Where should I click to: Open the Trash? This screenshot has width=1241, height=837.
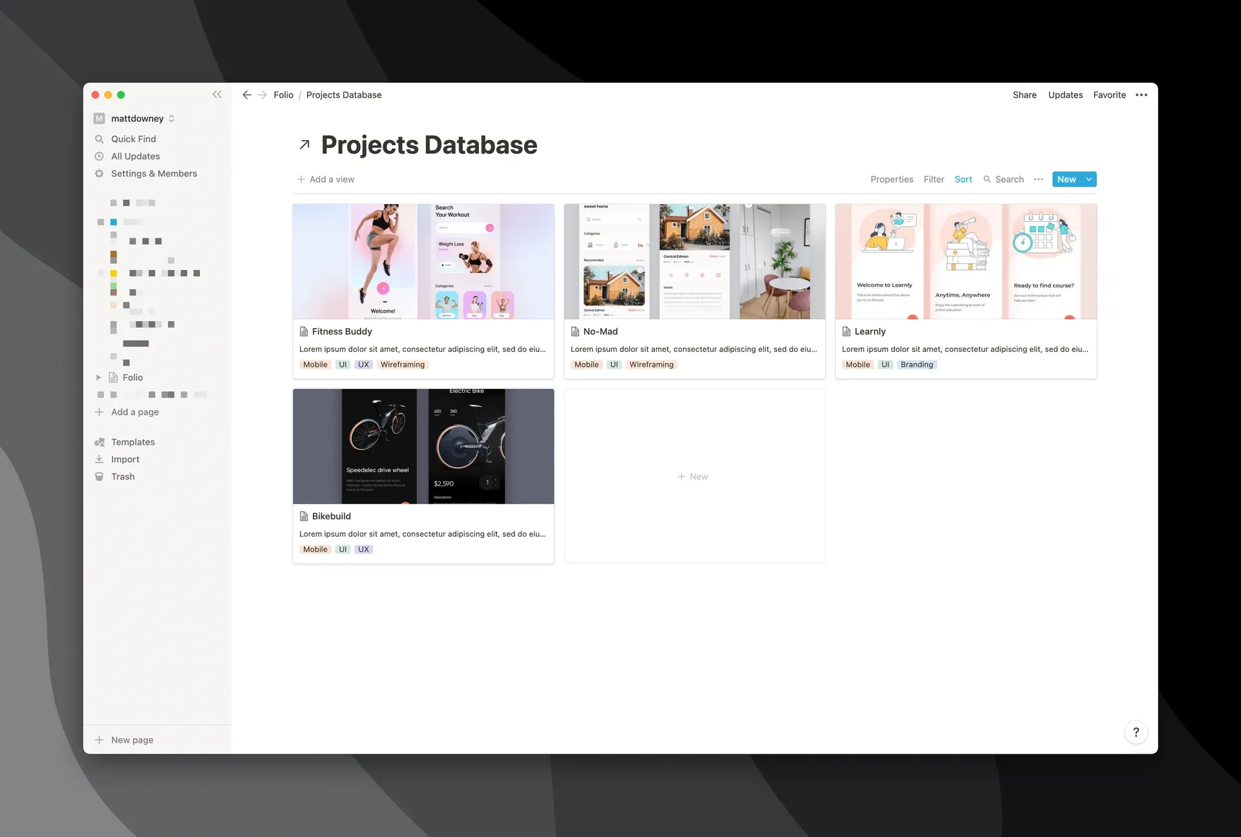coord(122,477)
